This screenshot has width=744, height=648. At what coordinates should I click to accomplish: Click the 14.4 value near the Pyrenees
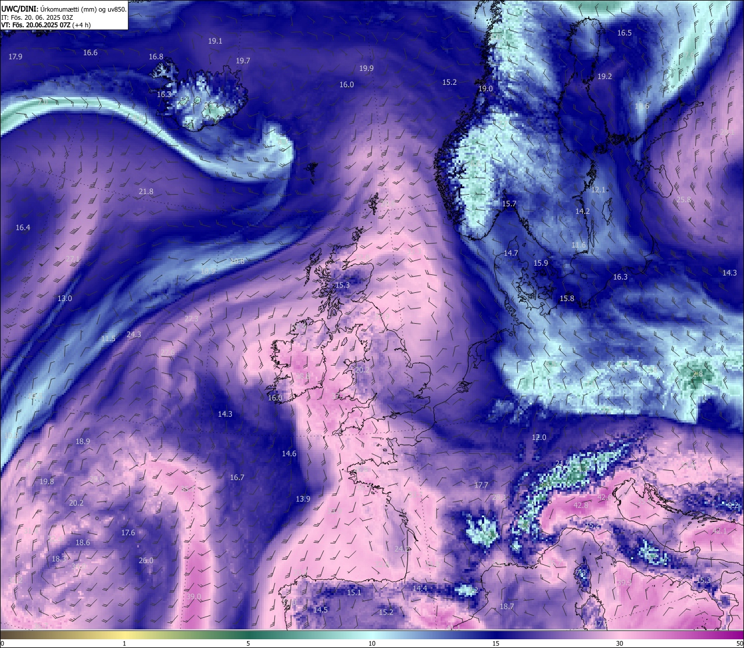(420, 588)
